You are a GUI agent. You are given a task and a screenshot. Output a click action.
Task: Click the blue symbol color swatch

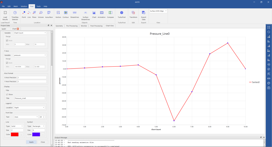click(x=36, y=134)
